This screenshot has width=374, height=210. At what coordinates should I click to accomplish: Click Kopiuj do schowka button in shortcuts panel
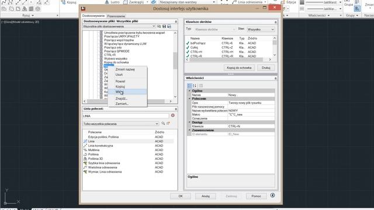pos(239,68)
